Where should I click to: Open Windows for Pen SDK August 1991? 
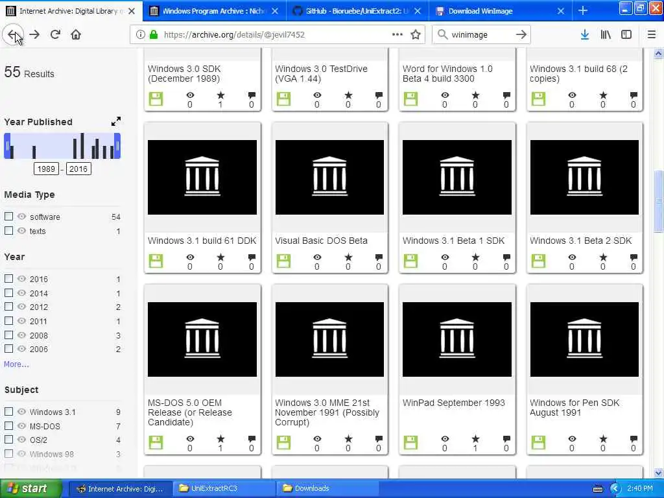575,407
